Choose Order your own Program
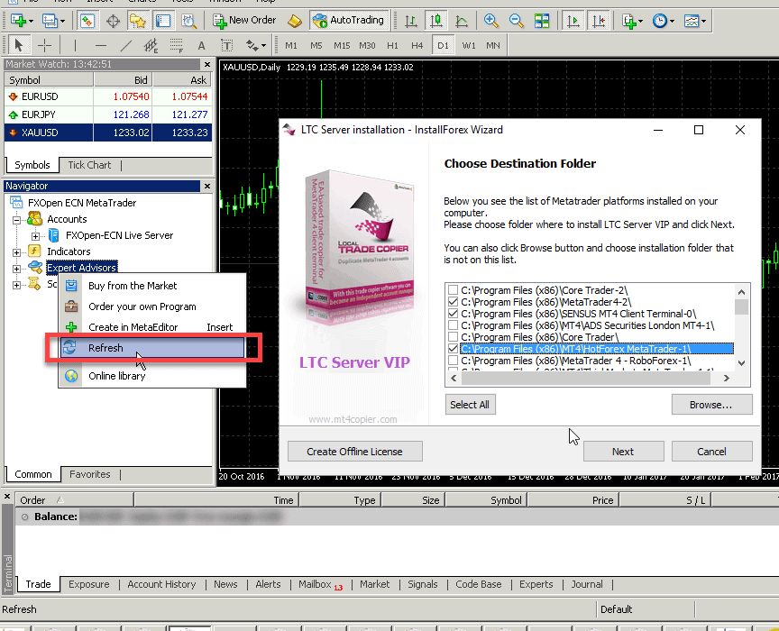Screen dimensions: 779x631 tap(152, 306)
